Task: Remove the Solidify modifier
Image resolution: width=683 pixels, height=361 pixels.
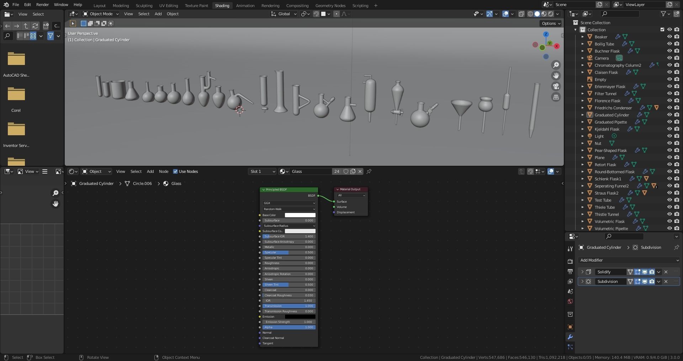Action: tap(666, 272)
